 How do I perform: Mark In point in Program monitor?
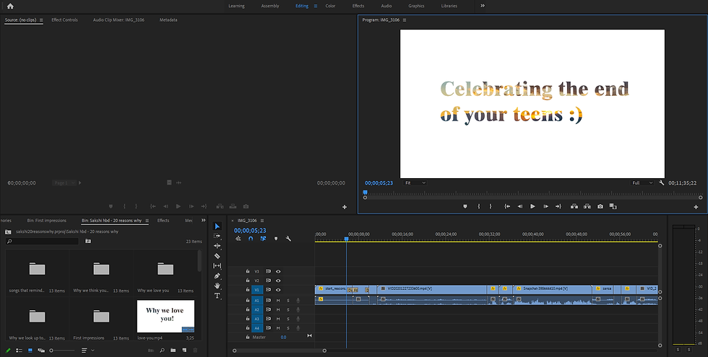point(478,206)
